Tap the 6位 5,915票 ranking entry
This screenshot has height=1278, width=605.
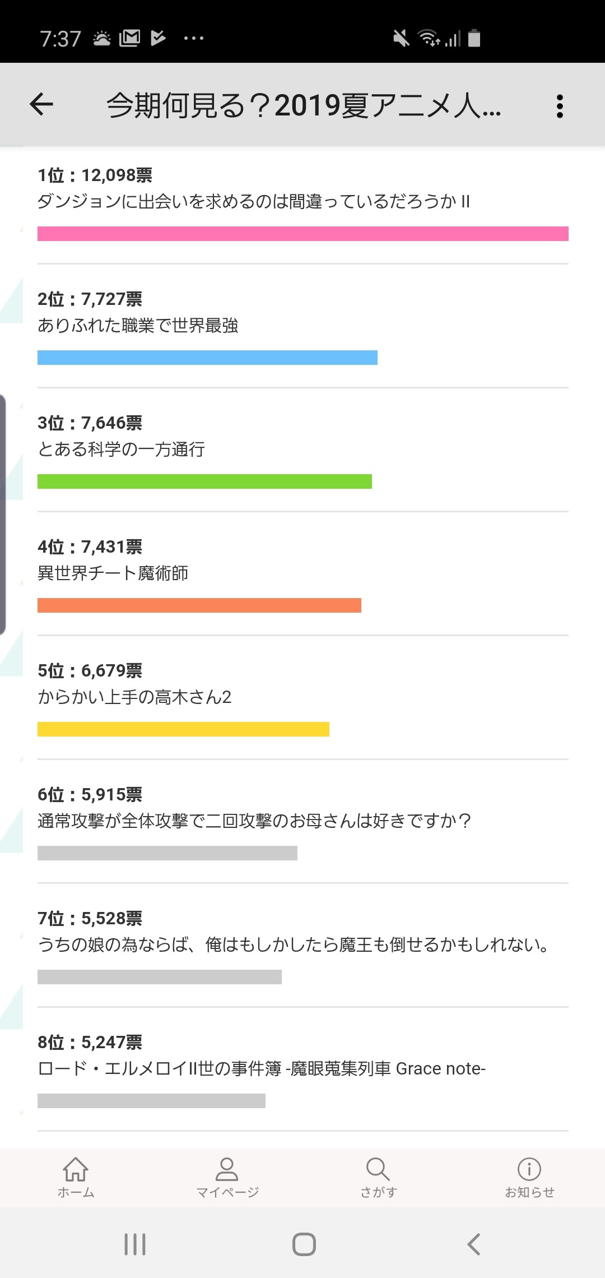pyautogui.click(x=90, y=795)
